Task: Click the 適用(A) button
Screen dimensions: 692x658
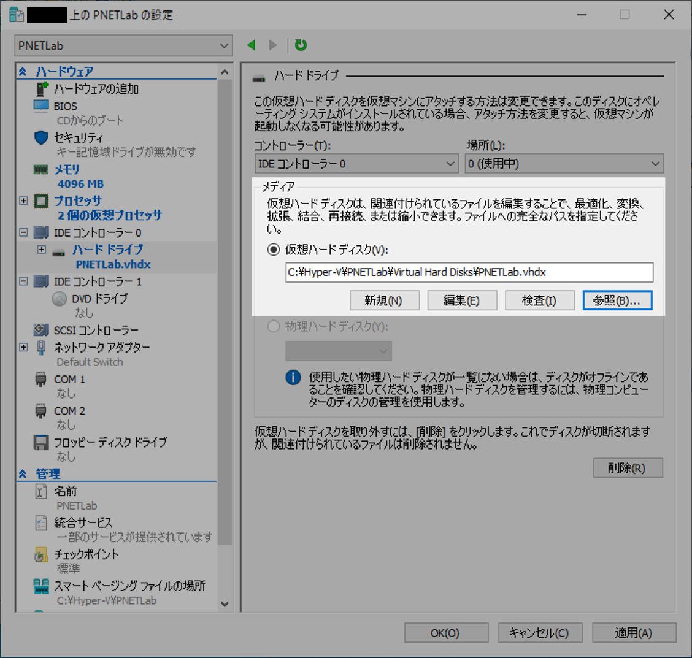Action: pyautogui.click(x=634, y=632)
